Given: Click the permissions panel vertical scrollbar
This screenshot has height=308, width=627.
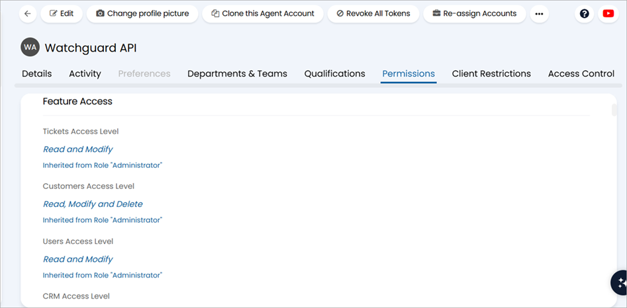Looking at the screenshot, I should [x=614, y=110].
